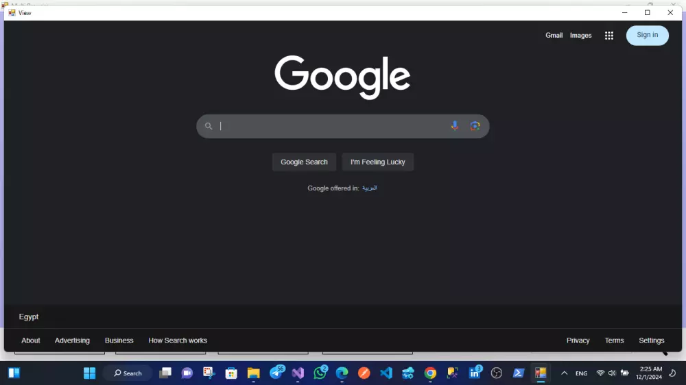Image resolution: width=686 pixels, height=385 pixels.
Task: Open the battery status tray icon
Action: [x=625, y=373]
